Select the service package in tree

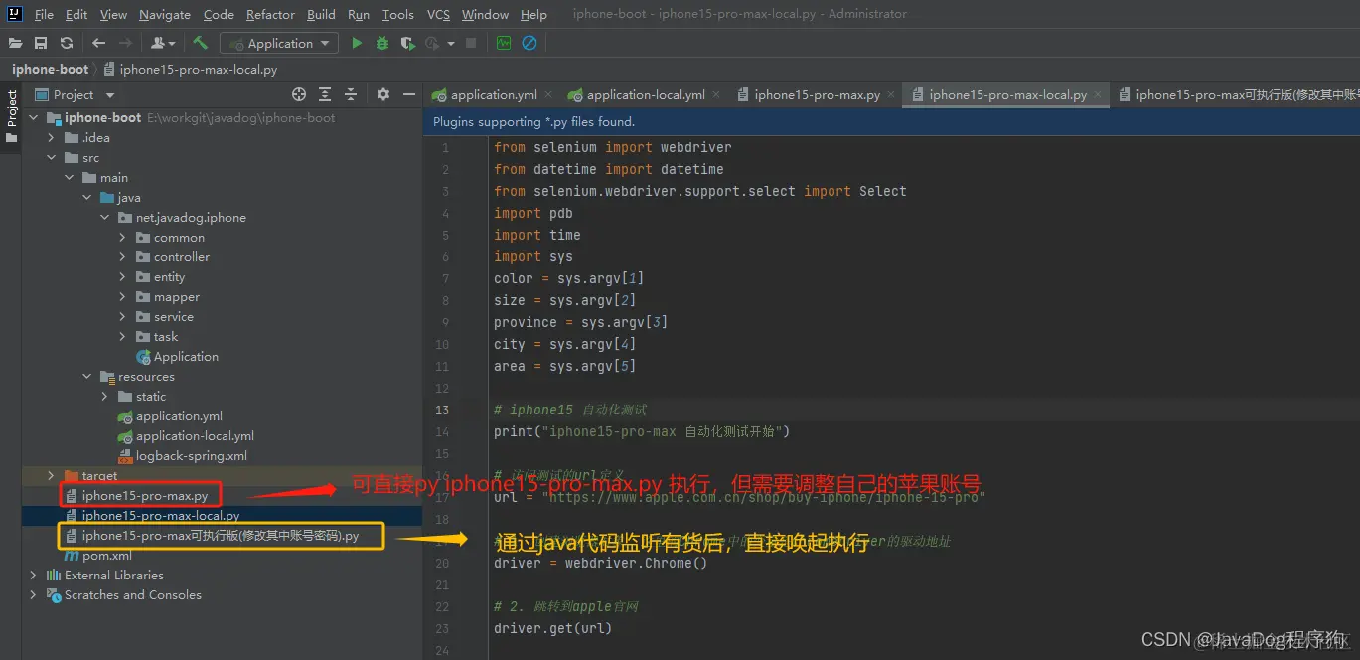[173, 317]
